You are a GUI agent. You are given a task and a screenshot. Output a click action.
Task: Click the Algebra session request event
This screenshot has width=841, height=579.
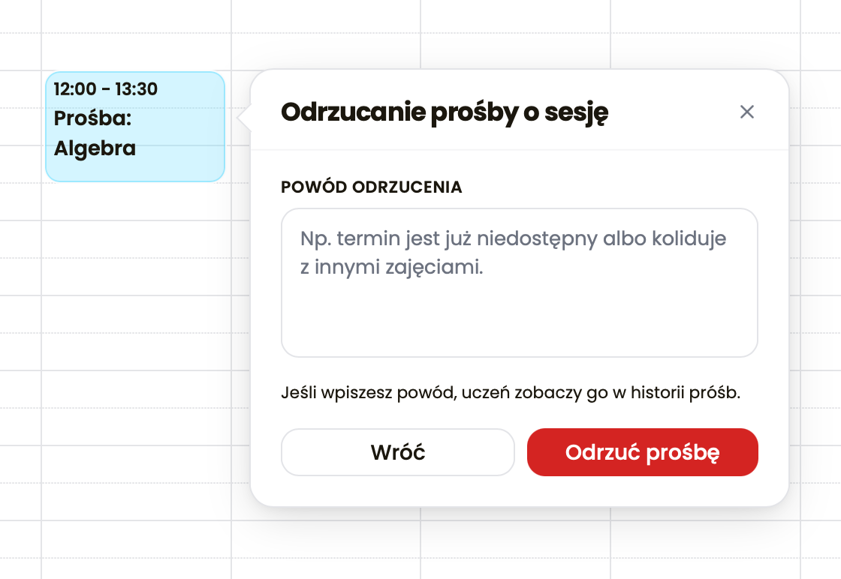[x=134, y=127]
